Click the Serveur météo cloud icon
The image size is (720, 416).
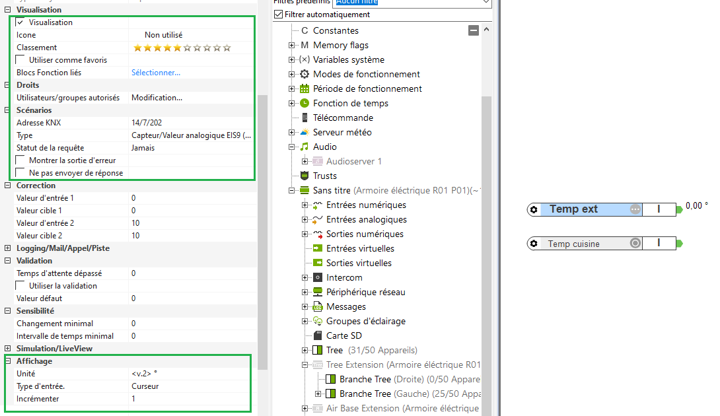(305, 132)
